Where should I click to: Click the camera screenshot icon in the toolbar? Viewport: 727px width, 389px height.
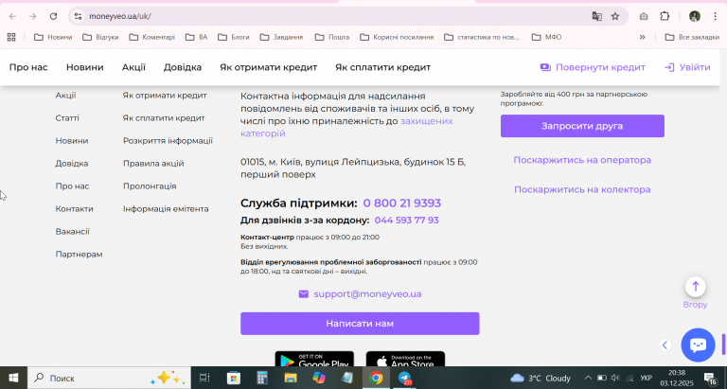(644, 16)
